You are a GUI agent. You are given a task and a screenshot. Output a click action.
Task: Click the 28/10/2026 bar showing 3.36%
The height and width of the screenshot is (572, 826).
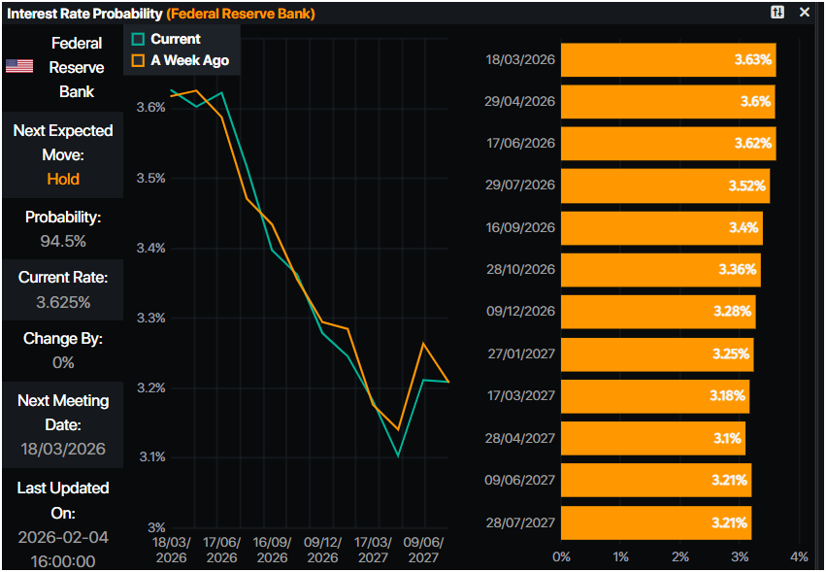660,270
